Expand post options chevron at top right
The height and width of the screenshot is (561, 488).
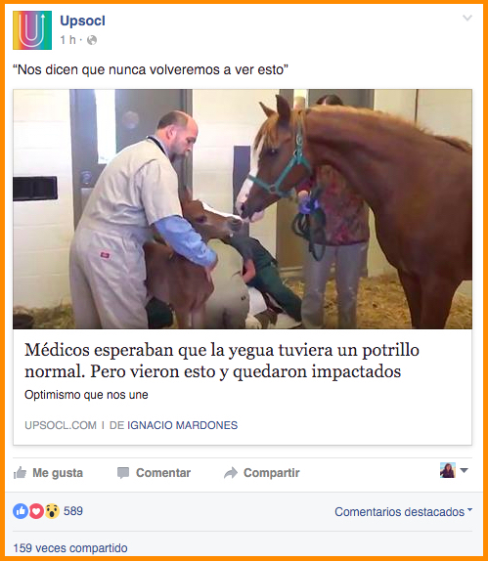coord(467,18)
